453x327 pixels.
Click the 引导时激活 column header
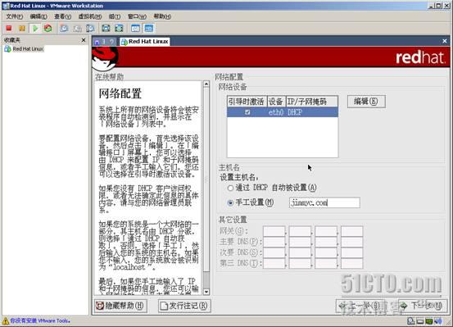point(247,102)
